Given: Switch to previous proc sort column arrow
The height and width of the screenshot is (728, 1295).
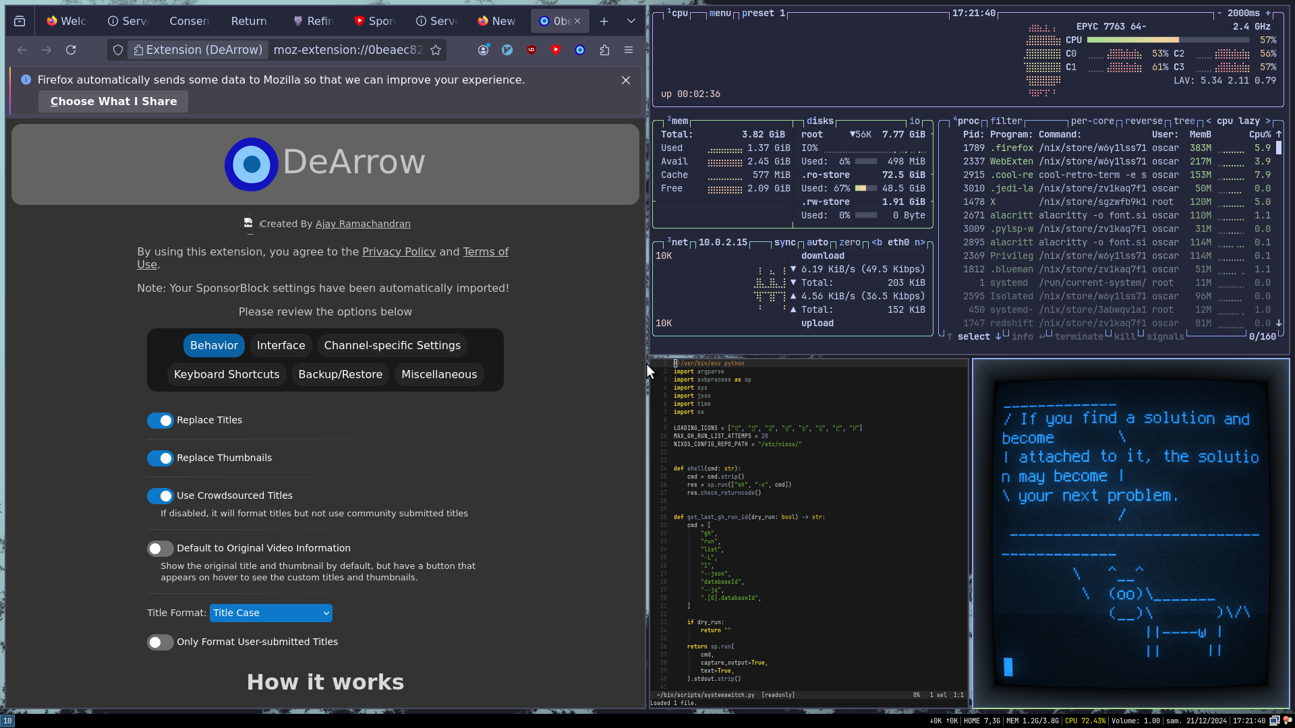Looking at the screenshot, I should point(1209,121).
